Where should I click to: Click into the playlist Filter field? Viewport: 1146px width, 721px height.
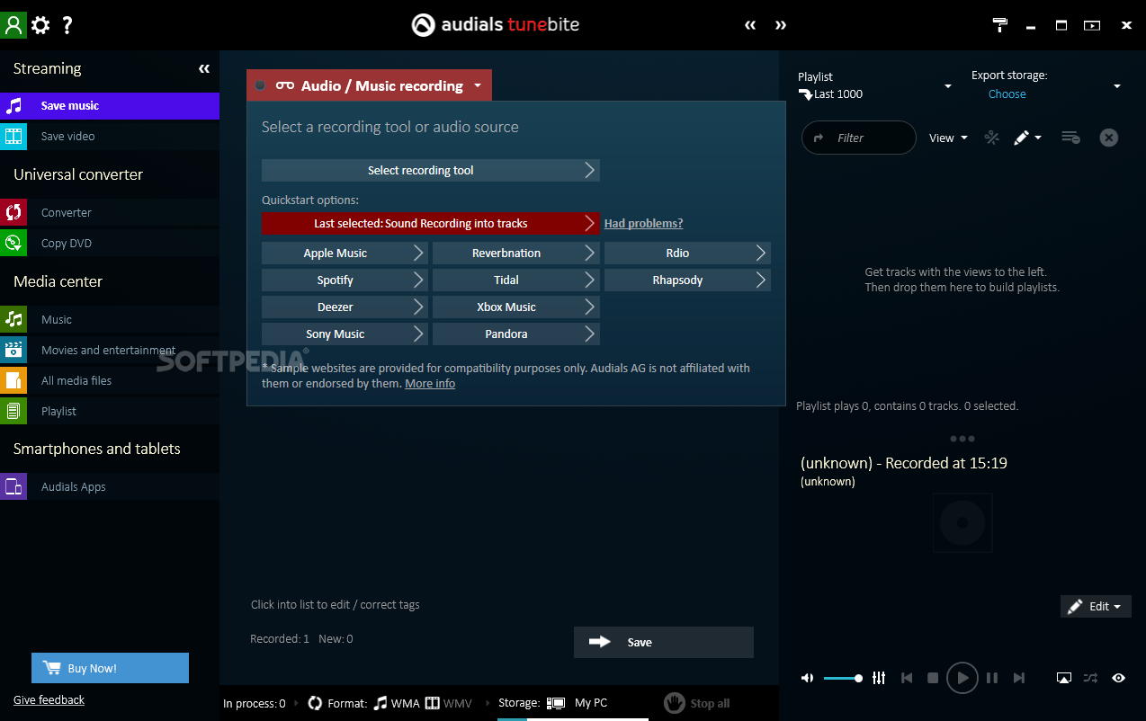pyautogui.click(x=859, y=138)
